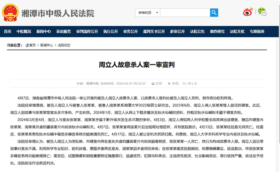
Task: Set font size to 小
Action: pyautogui.click(x=195, y=83)
